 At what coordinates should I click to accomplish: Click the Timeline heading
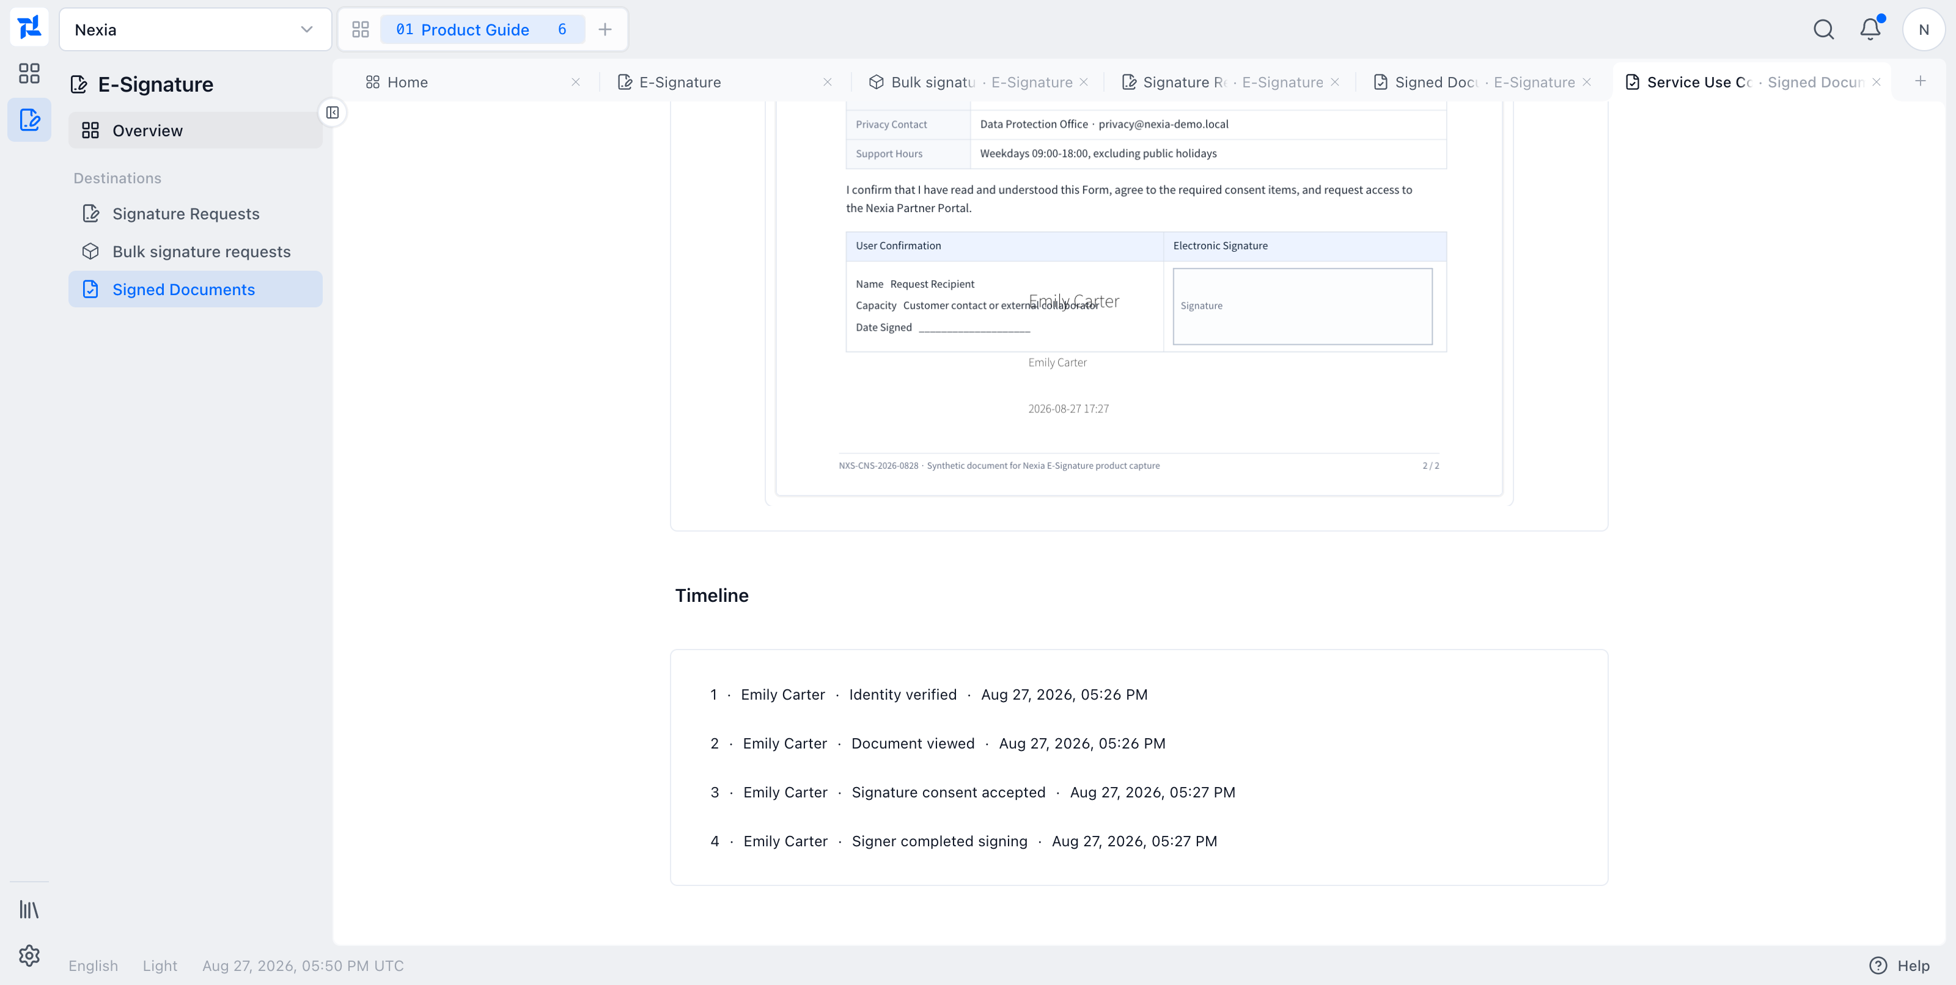pyautogui.click(x=711, y=596)
